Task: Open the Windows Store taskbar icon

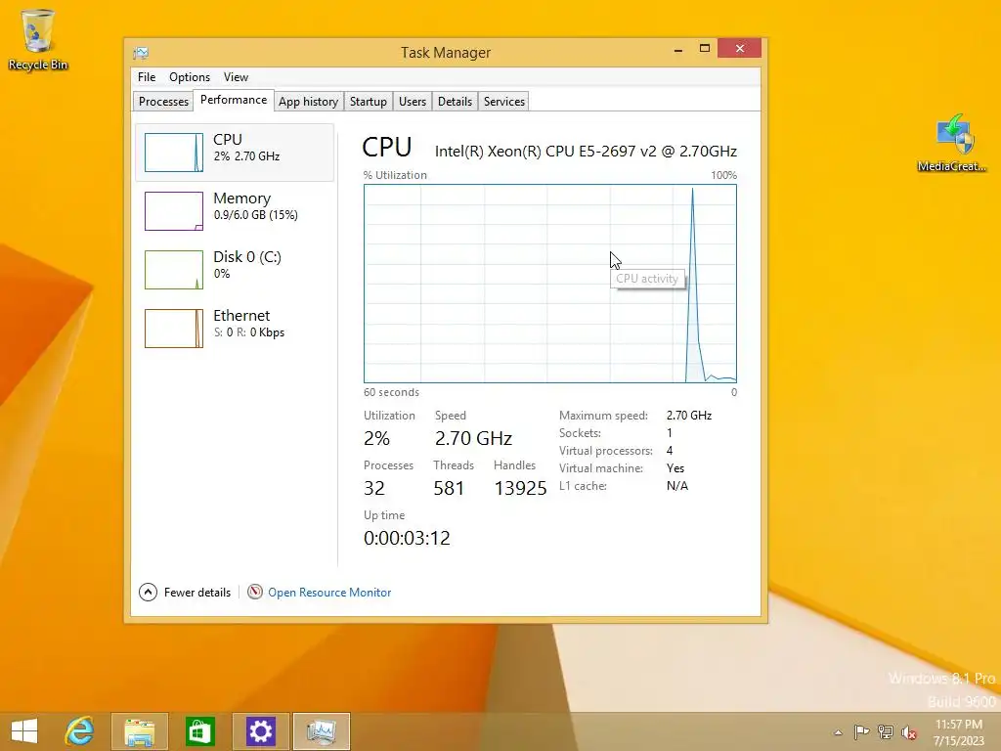Action: point(199,731)
